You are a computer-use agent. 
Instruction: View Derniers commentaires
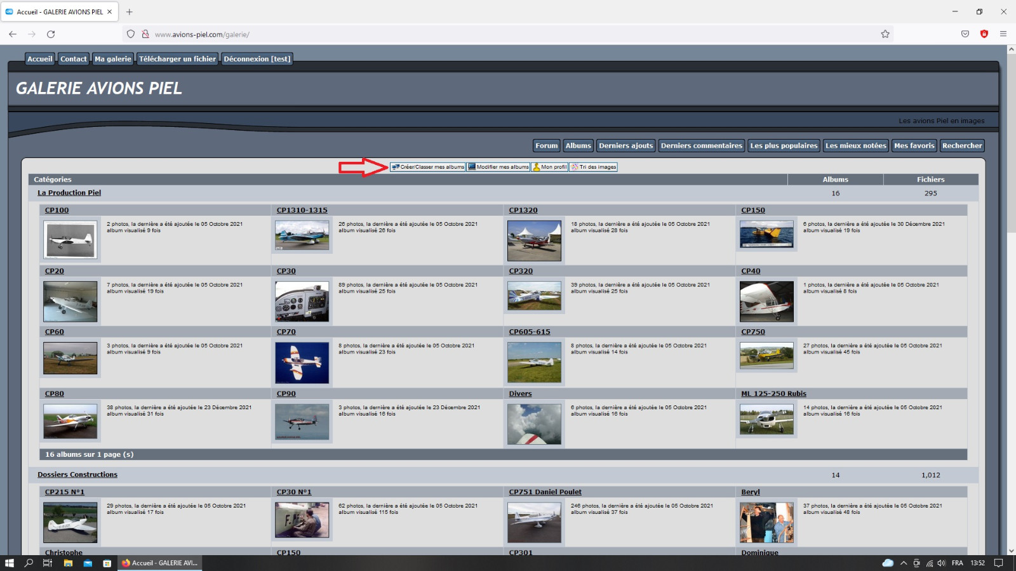(x=702, y=146)
